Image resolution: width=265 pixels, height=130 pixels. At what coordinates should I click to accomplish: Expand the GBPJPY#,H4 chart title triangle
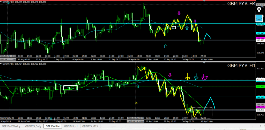point(1,2)
